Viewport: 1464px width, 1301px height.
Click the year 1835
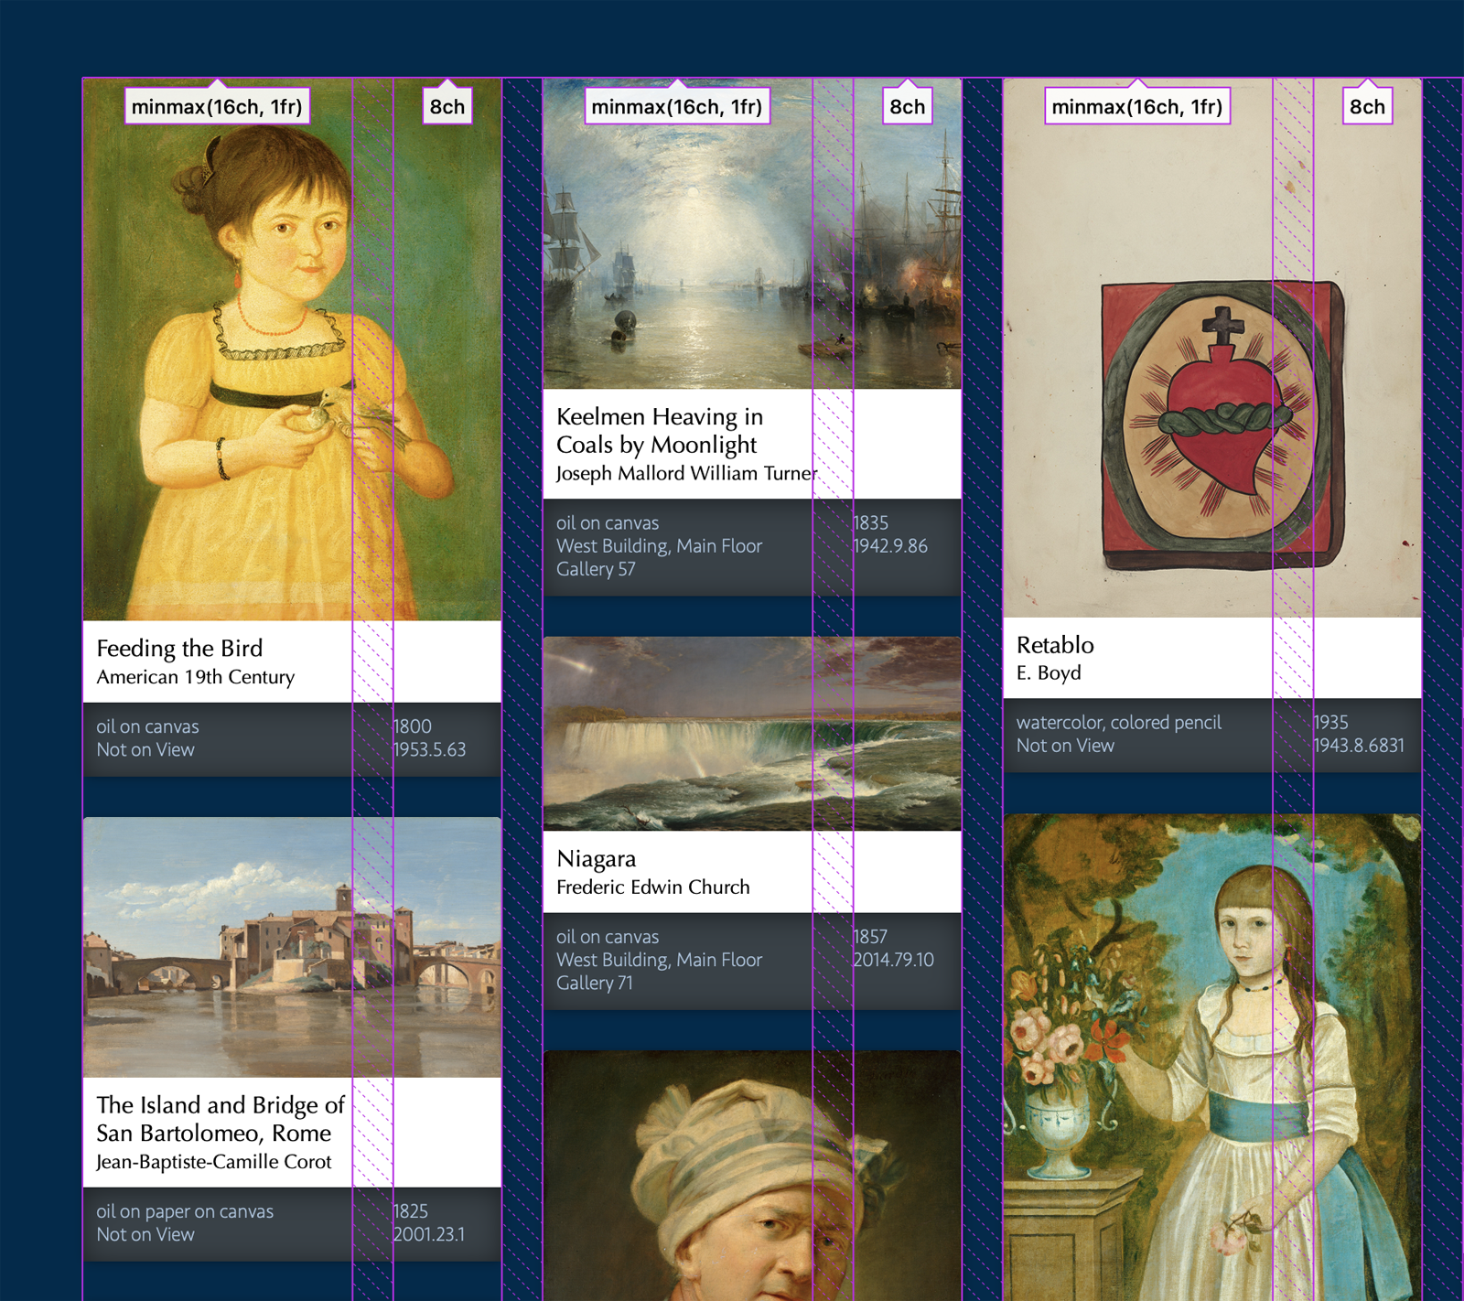[871, 522]
